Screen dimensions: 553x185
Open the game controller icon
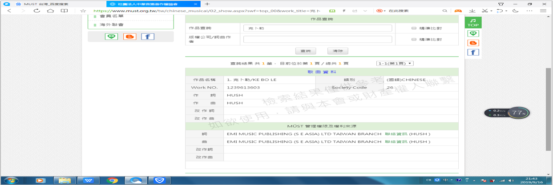coord(458,11)
